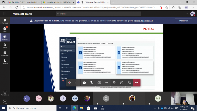Viewport: 197px width, 111px height.
Task: Open the Edge tab actions menu
Action: click(3, 2)
